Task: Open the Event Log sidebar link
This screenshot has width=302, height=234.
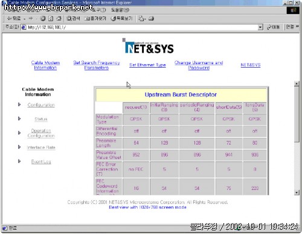Action: coord(41,161)
